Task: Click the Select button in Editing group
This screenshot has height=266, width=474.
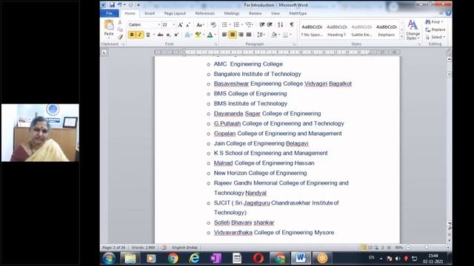Action: click(435, 37)
